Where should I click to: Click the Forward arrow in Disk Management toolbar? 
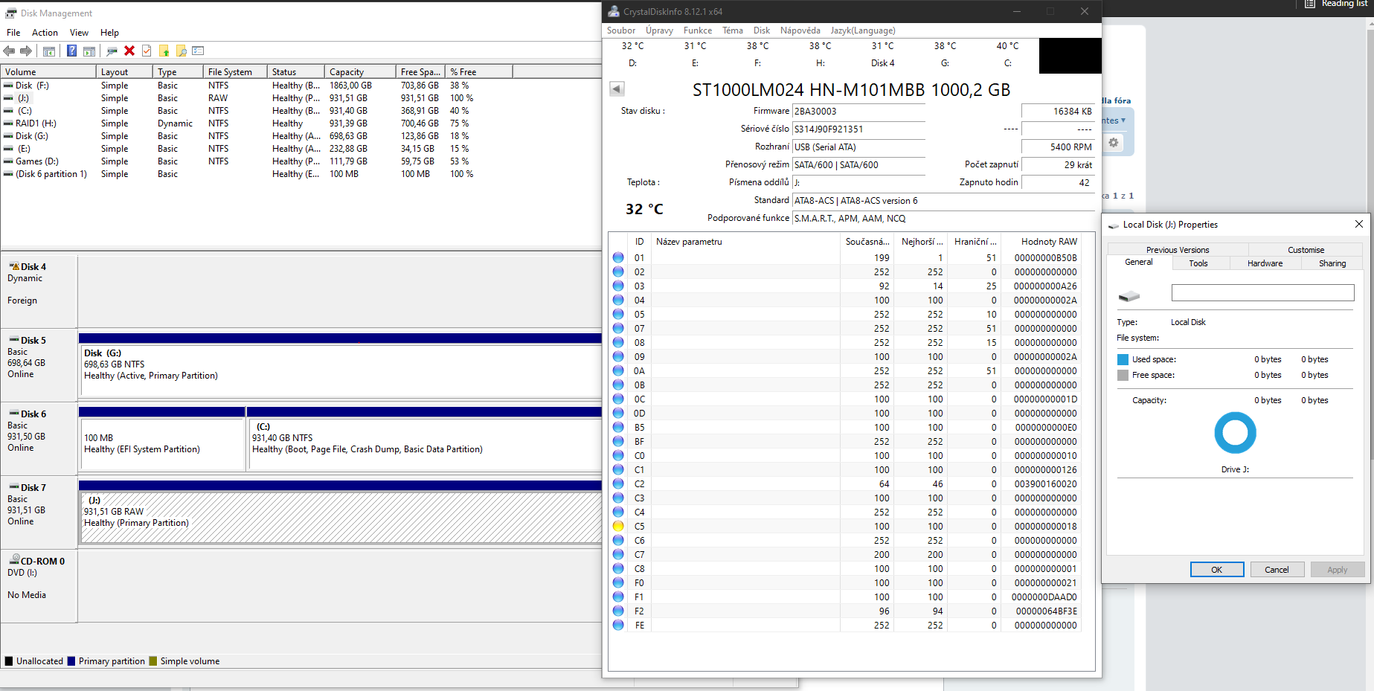[x=26, y=51]
